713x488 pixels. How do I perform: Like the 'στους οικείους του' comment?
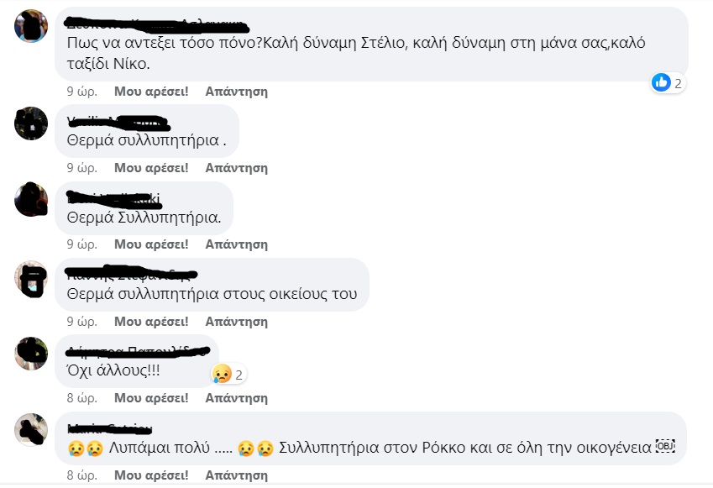[151, 322]
